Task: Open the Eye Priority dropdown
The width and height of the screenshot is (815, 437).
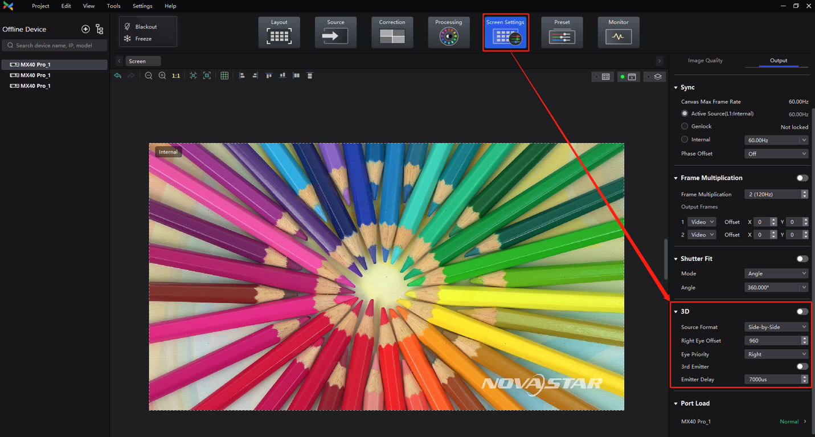Action: (x=776, y=354)
